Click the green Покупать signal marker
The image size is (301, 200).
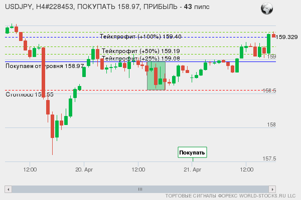192,152
